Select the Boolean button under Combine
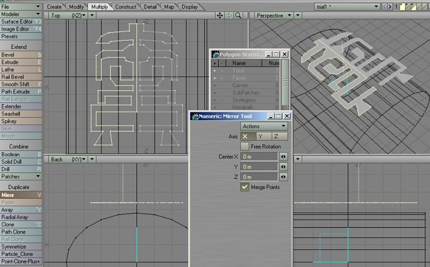This screenshot has height=267, width=430. (21, 154)
